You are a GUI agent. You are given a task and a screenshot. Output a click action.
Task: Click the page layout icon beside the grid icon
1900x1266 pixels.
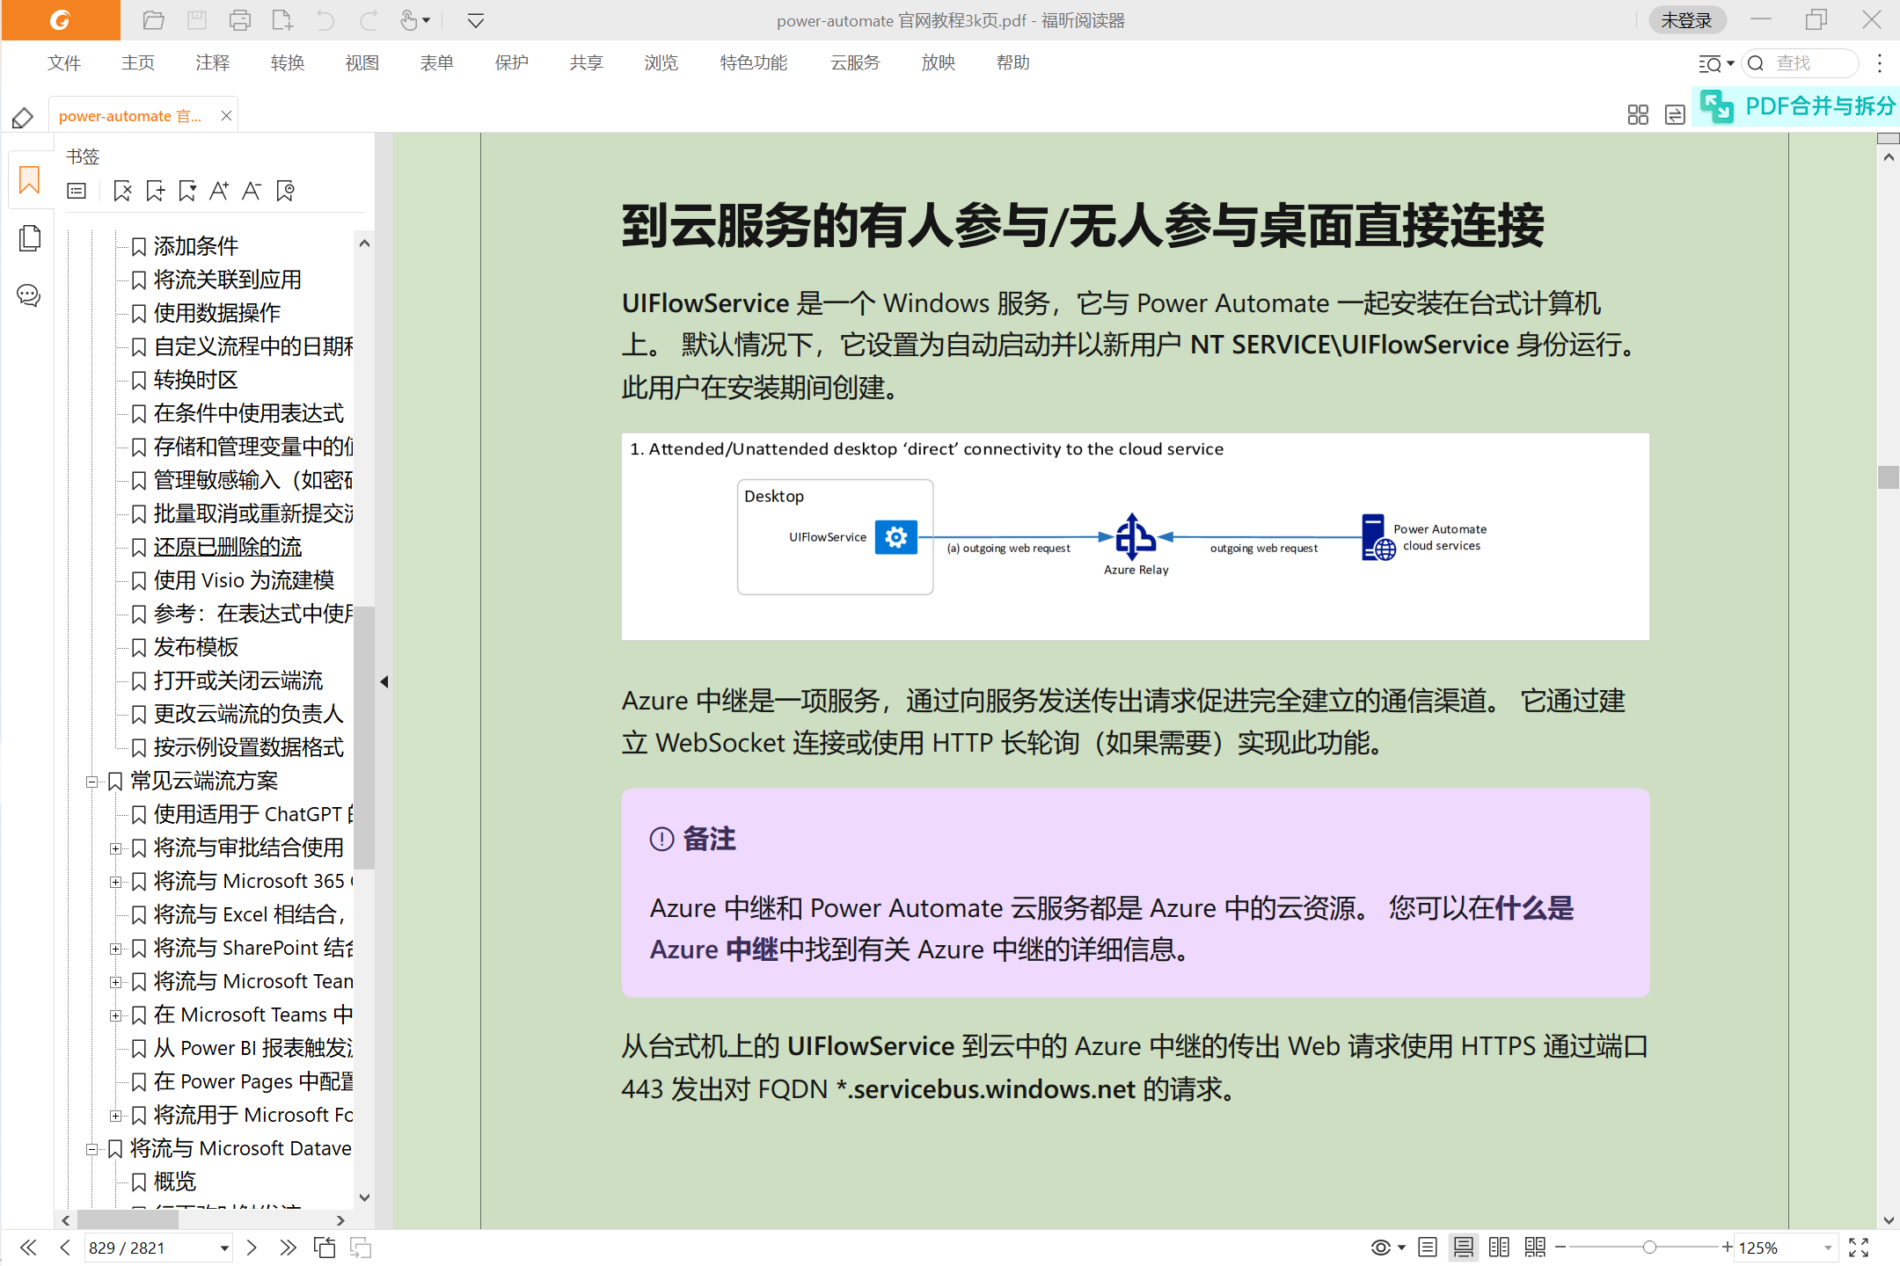click(1675, 115)
